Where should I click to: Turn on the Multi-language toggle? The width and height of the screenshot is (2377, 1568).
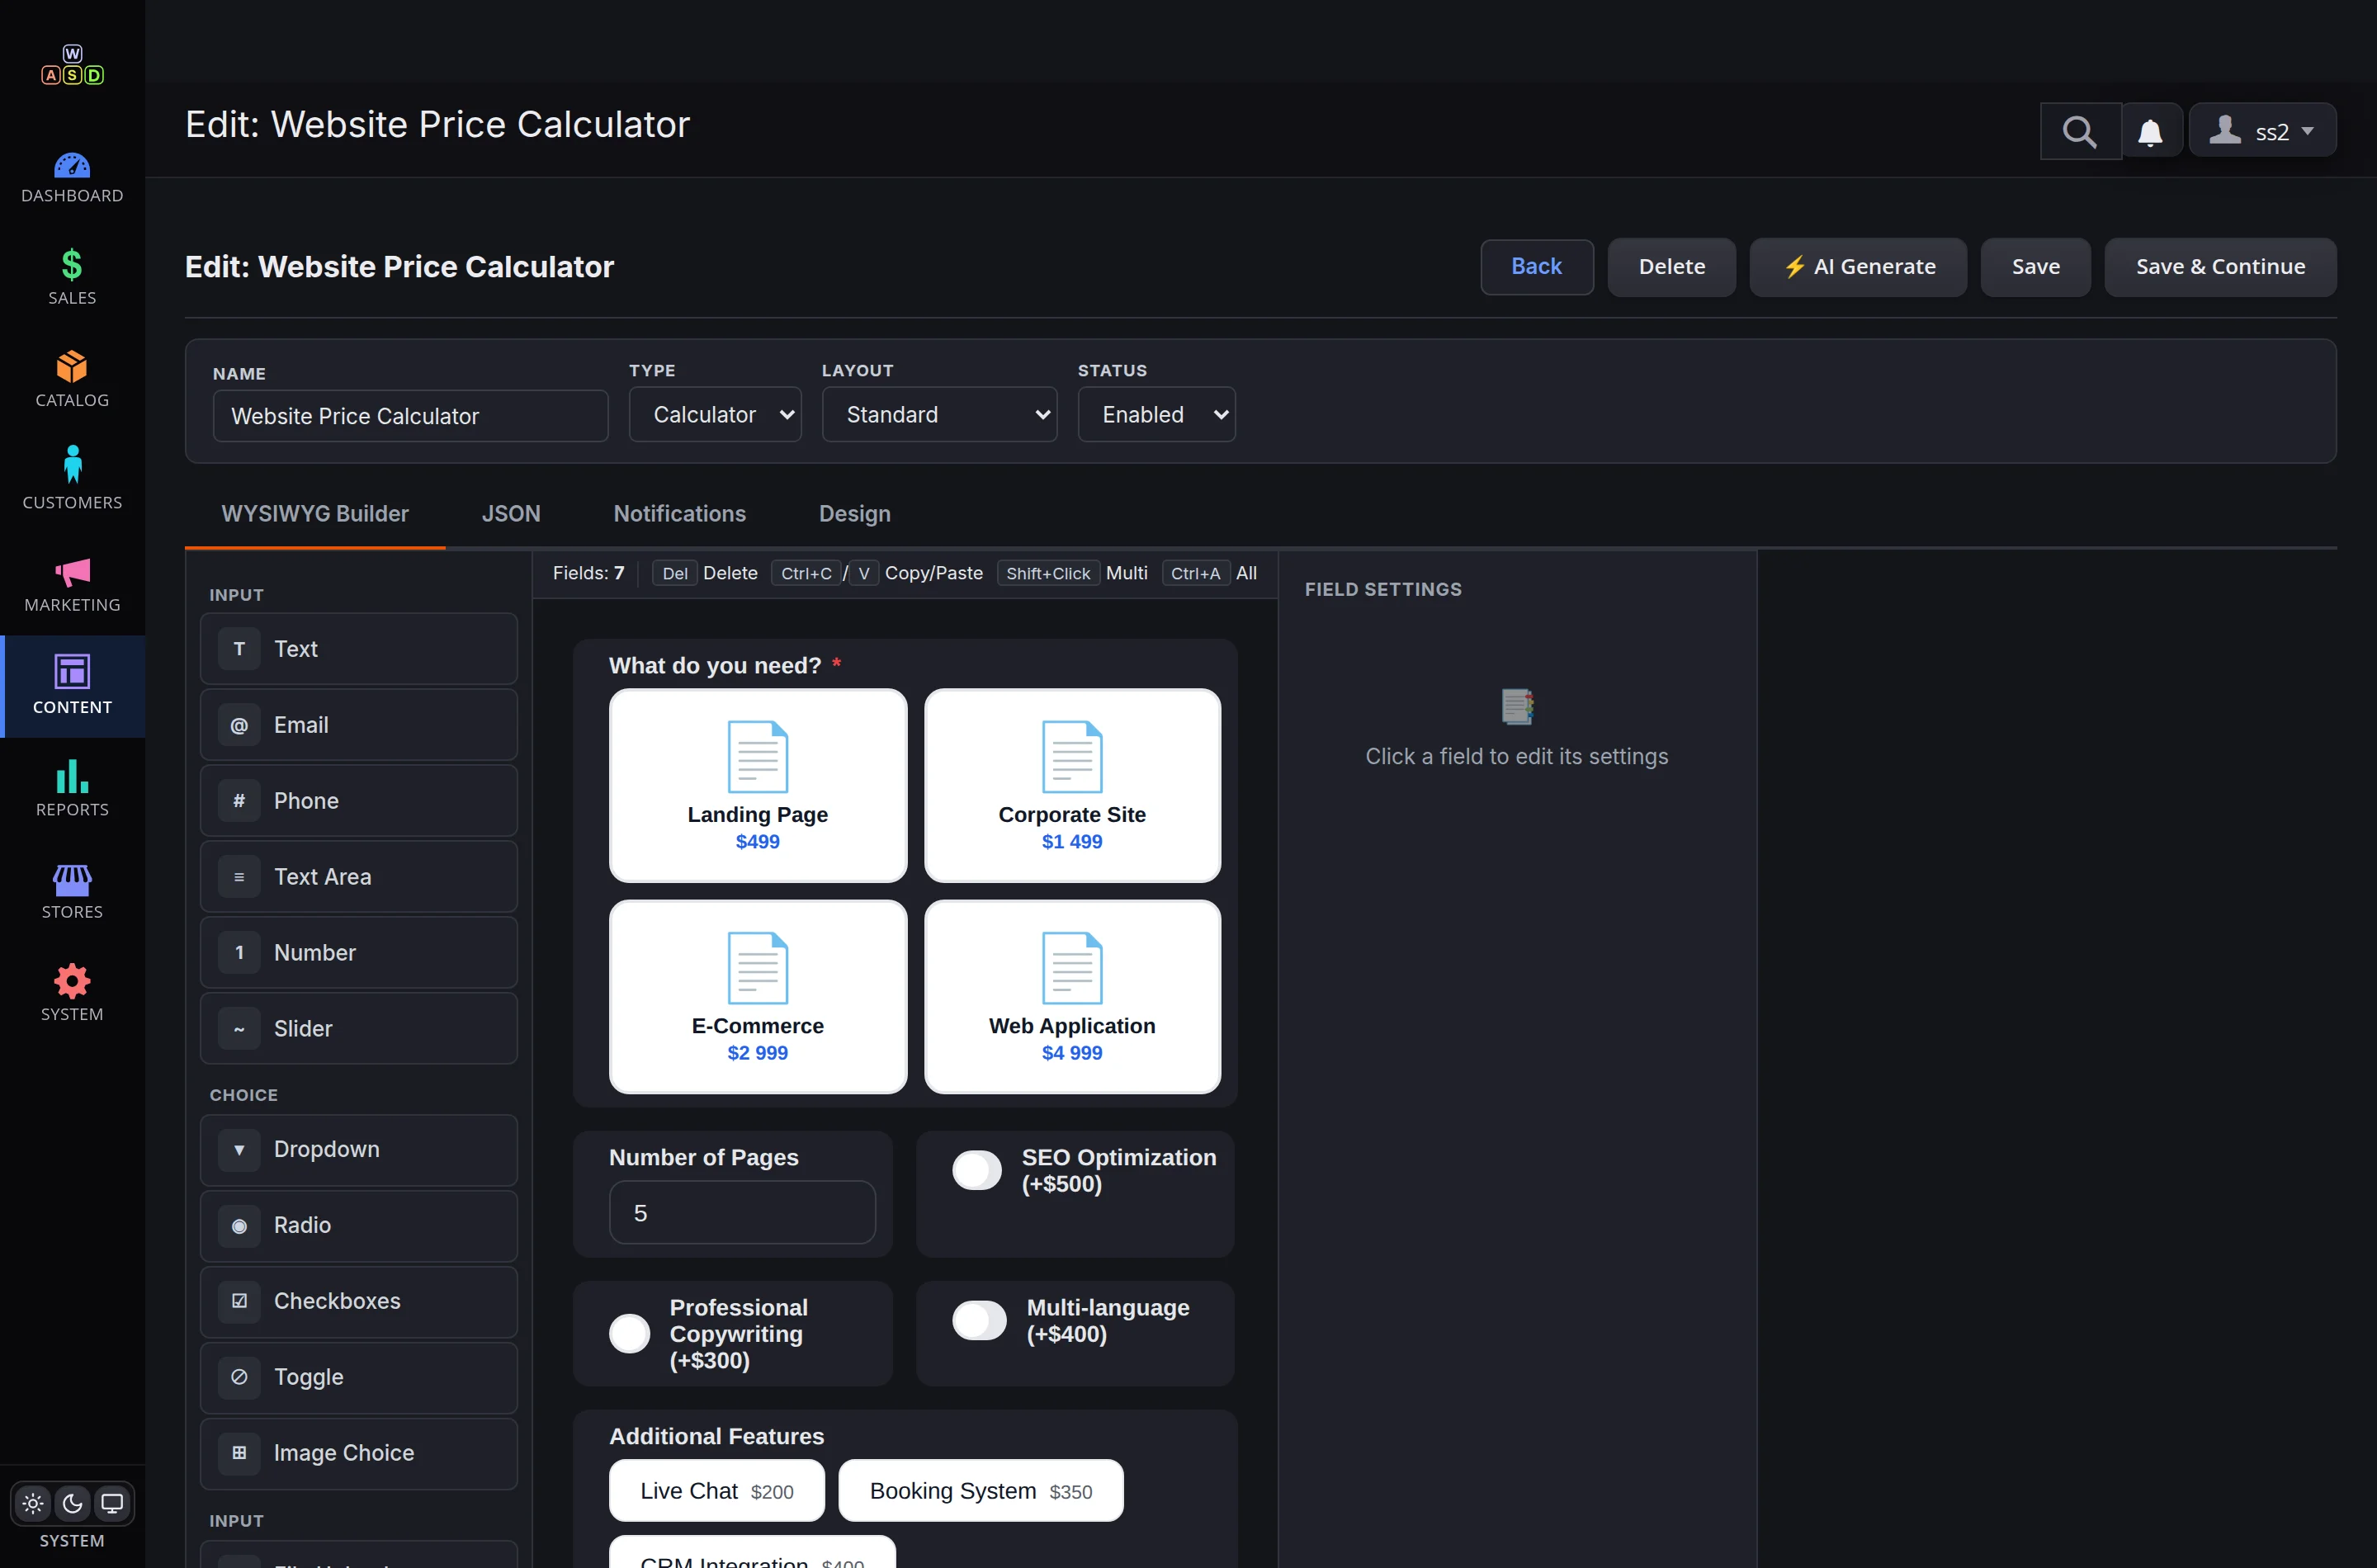[979, 1320]
